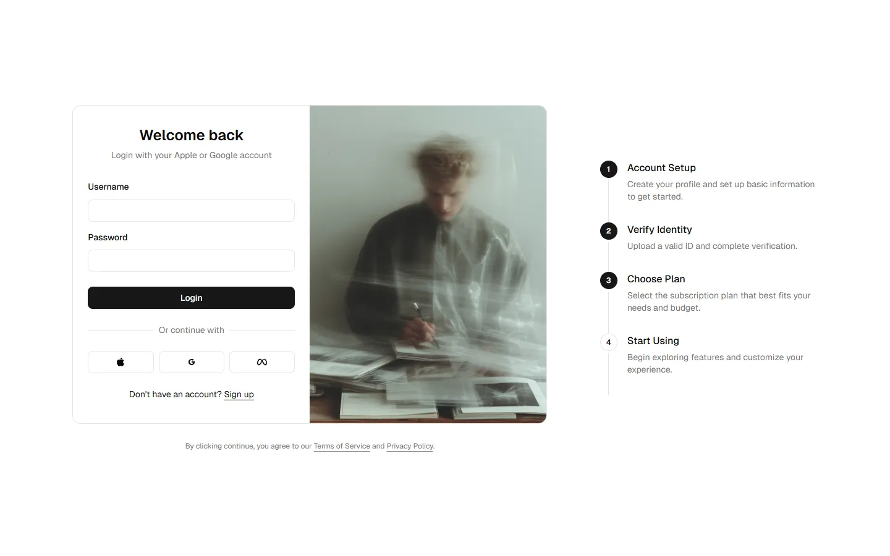This screenshot has width=890, height=556.
Task: Click the Account Setup step title
Action: (661, 168)
